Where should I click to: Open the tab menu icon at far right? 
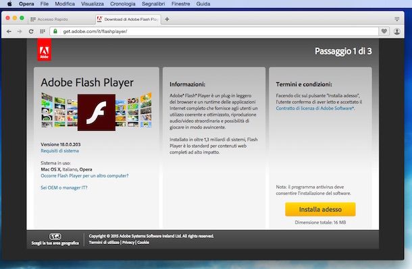coord(396,19)
